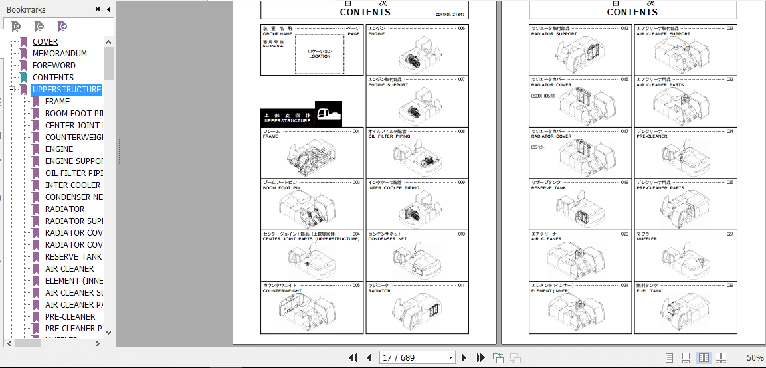Select the CONTENTS bookmark label
Viewport: 766px width, 368px height.
[52, 77]
